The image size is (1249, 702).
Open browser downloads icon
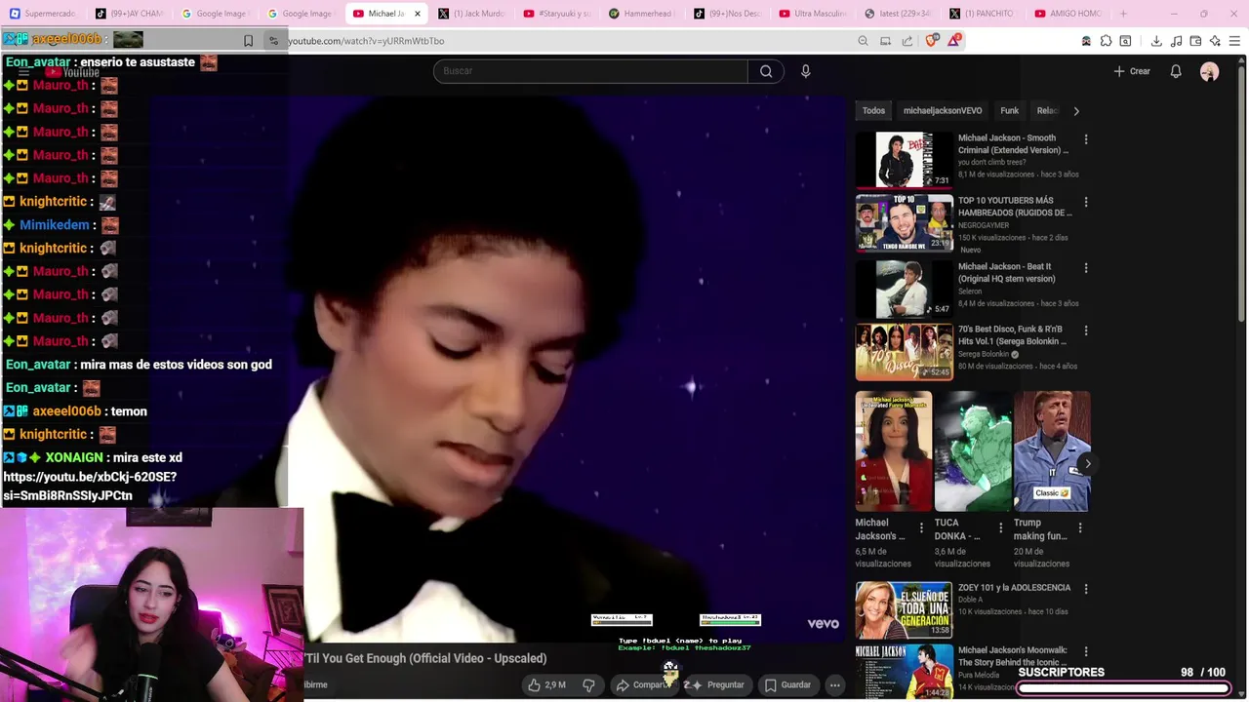pyautogui.click(x=1156, y=41)
